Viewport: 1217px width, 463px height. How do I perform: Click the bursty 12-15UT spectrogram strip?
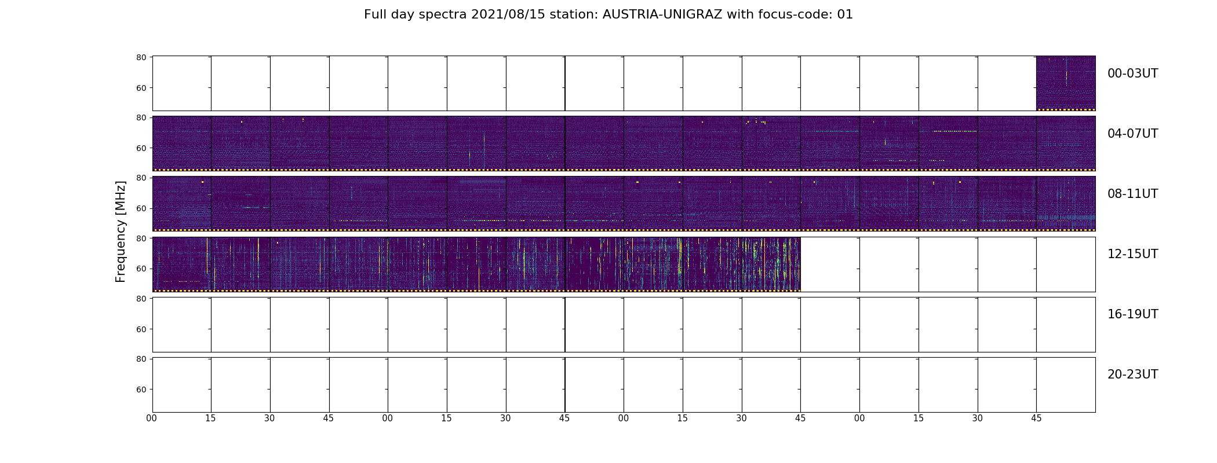tap(476, 264)
